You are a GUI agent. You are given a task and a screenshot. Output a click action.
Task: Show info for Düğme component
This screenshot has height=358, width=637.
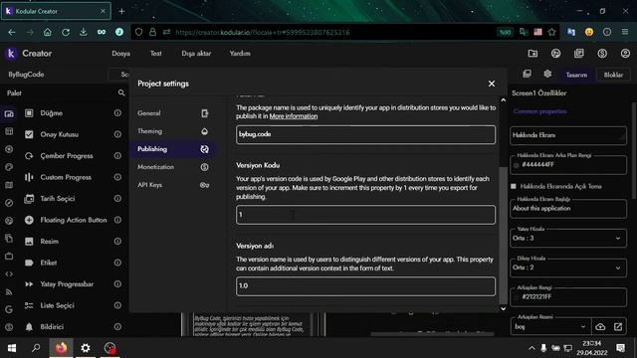click(x=117, y=113)
